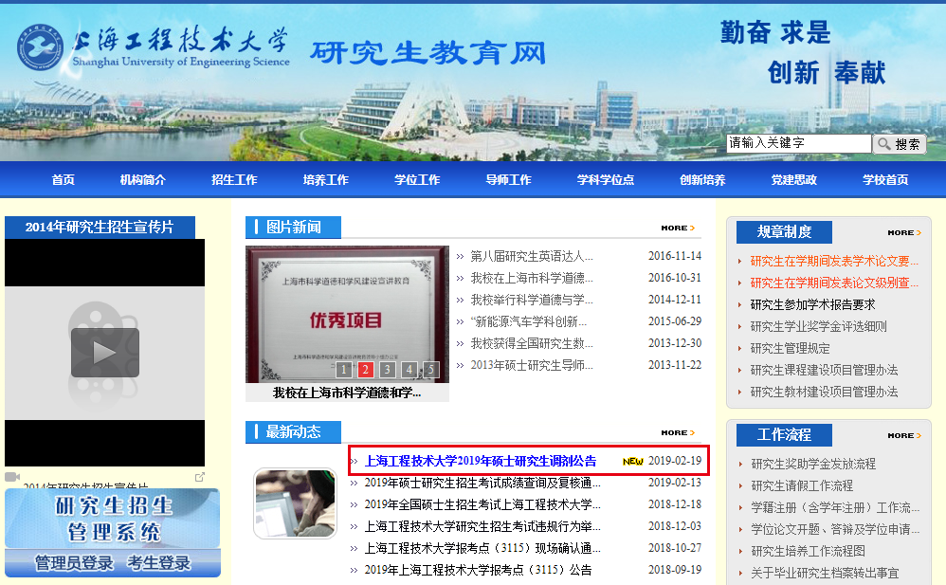Open the 学科学位点 menu item
This screenshot has width=946, height=585.
[x=606, y=179]
